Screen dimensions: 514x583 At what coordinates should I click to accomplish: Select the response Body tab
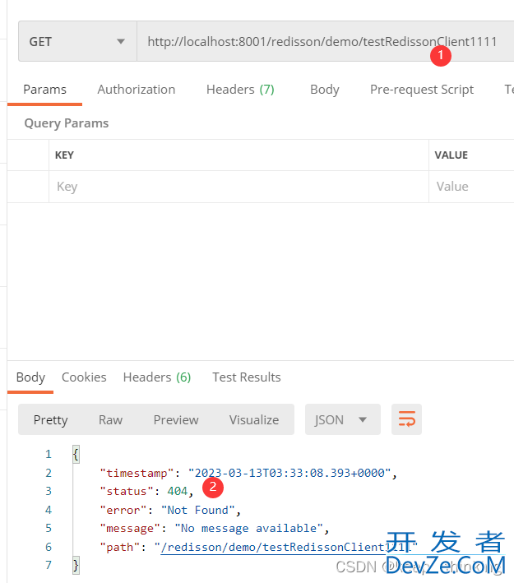tap(30, 377)
